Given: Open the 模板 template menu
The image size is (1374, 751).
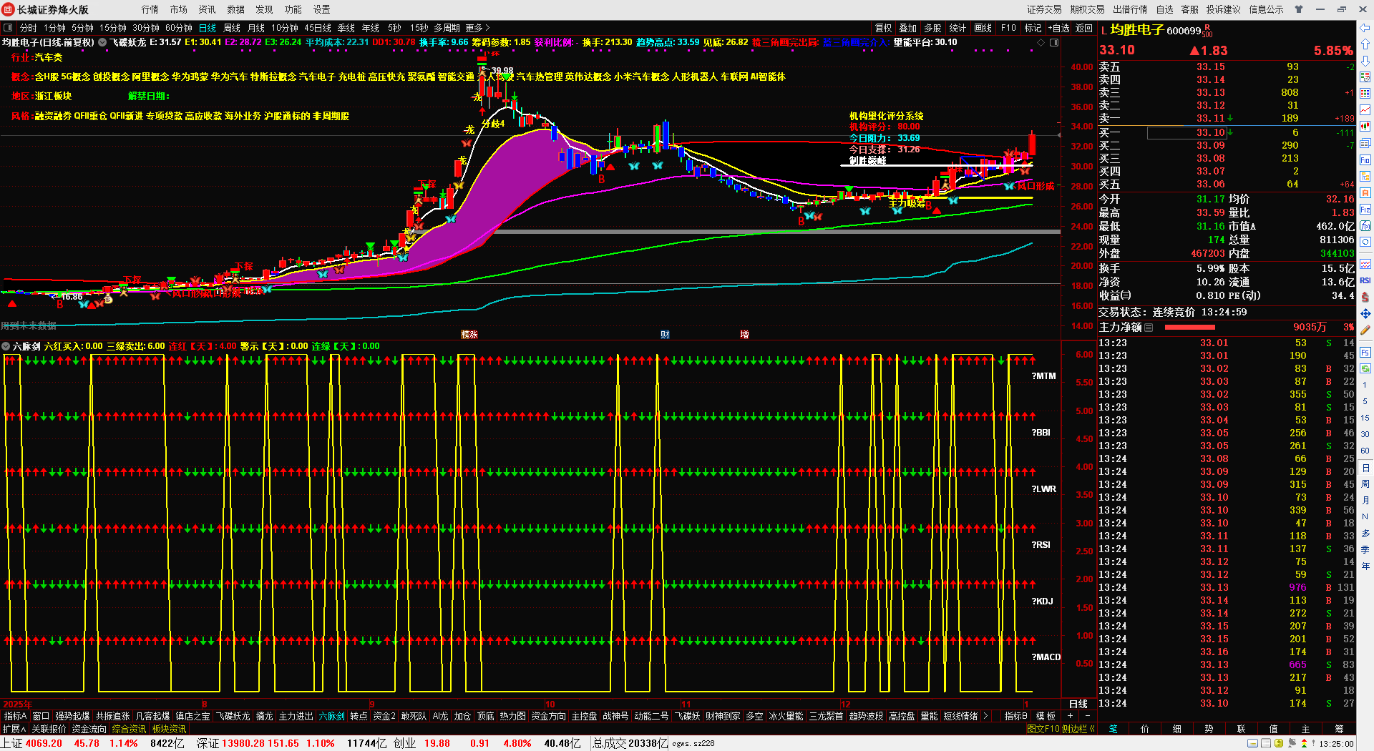Looking at the screenshot, I should point(1046,716).
